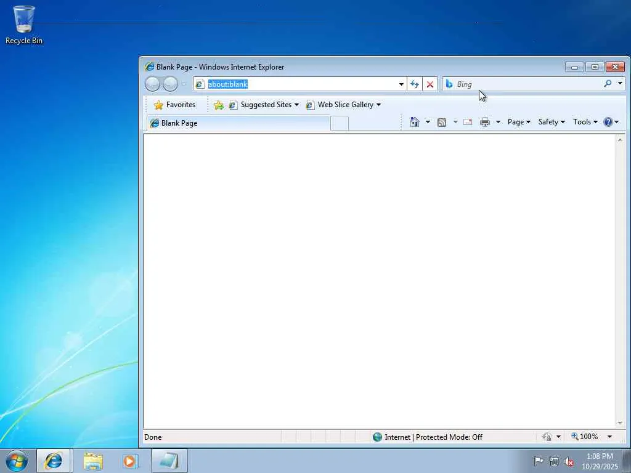Expand the address bar autocomplete dropdown
The height and width of the screenshot is (473, 631).
tap(401, 84)
